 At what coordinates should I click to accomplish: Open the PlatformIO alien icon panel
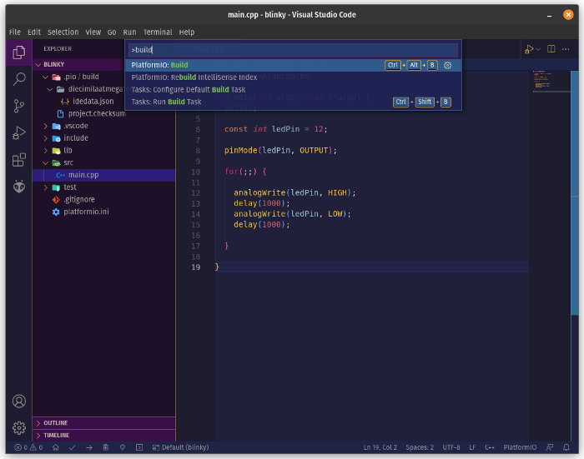[18, 187]
